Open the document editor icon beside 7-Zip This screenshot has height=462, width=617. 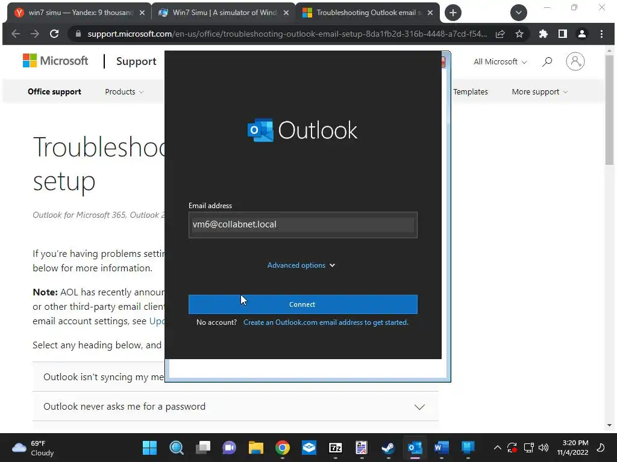362,448
